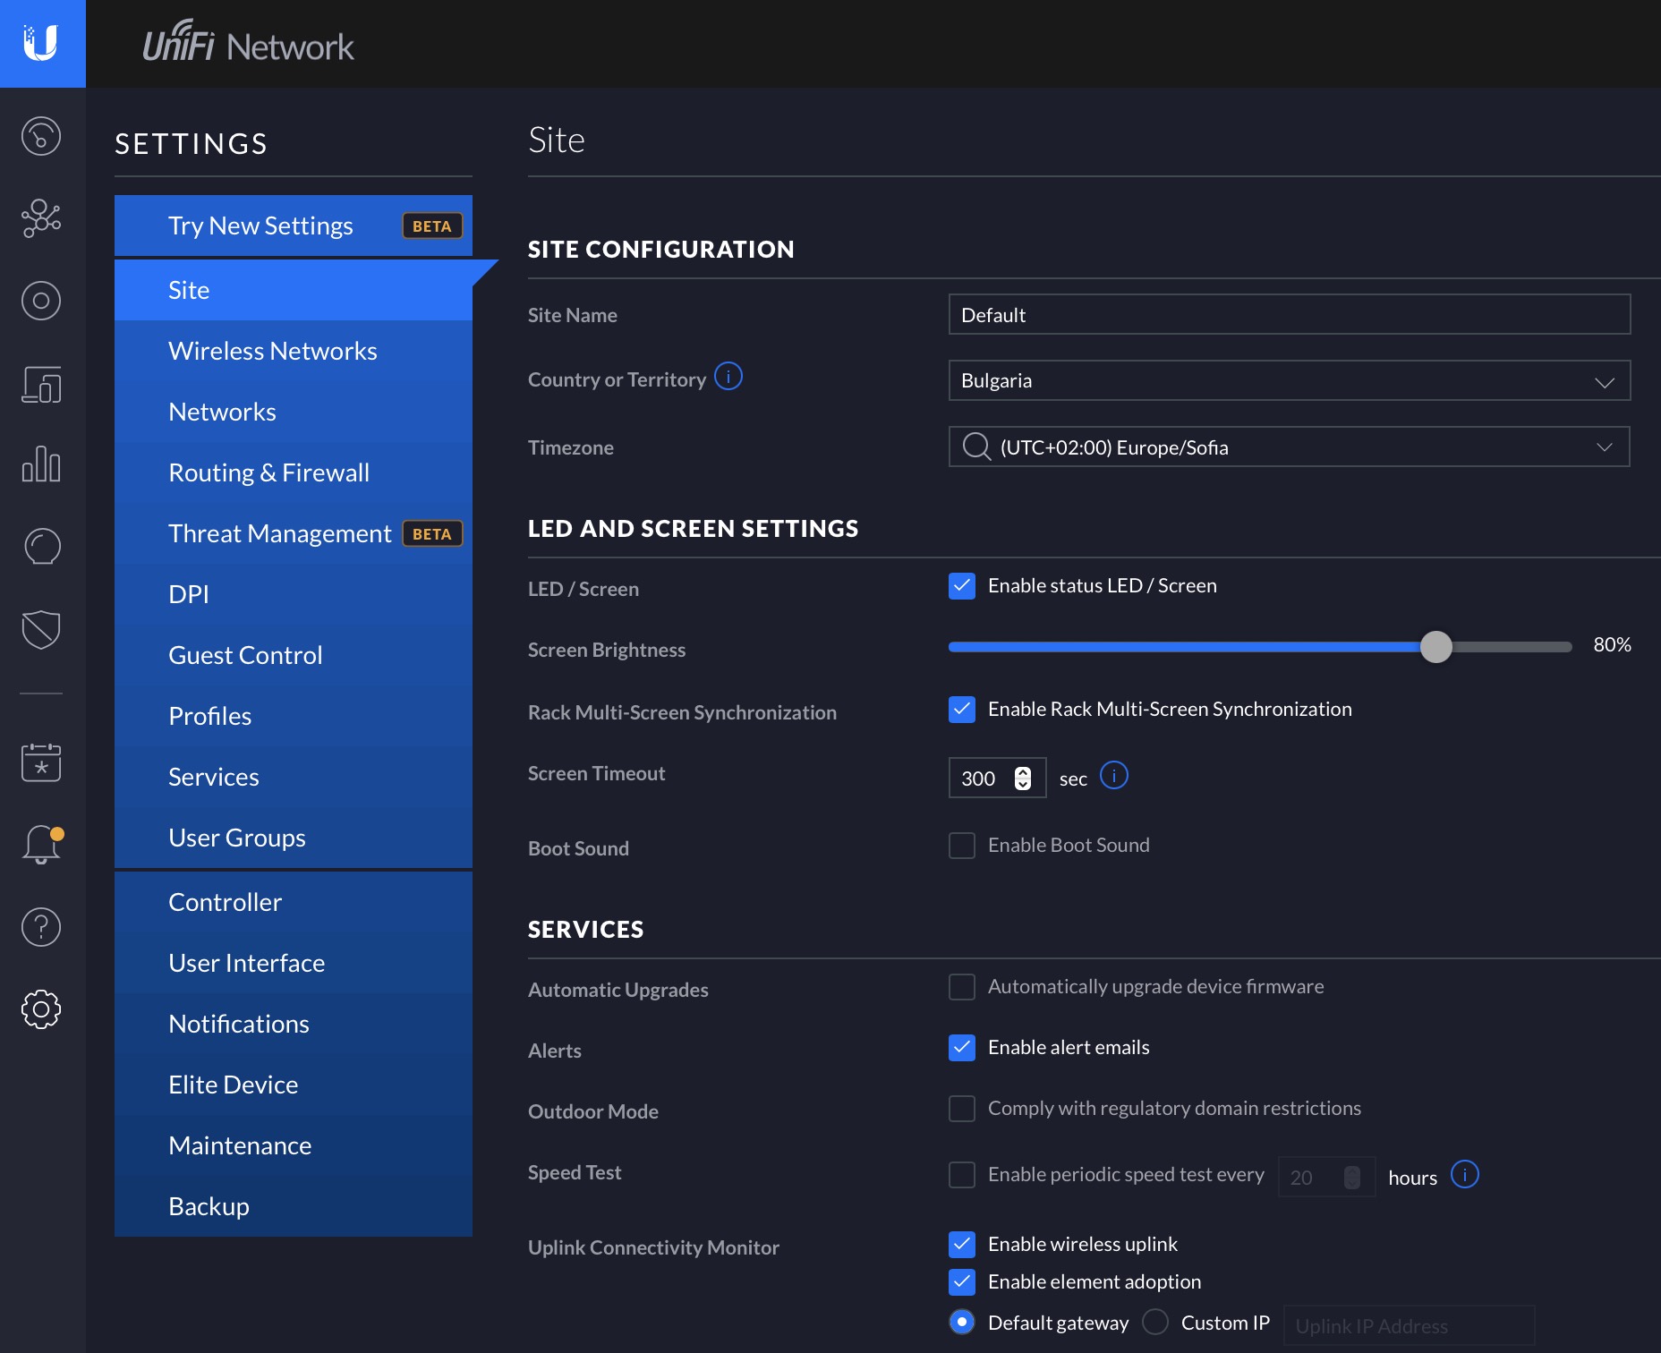Click the Site Name input field
The height and width of the screenshot is (1353, 1661).
1290,314
